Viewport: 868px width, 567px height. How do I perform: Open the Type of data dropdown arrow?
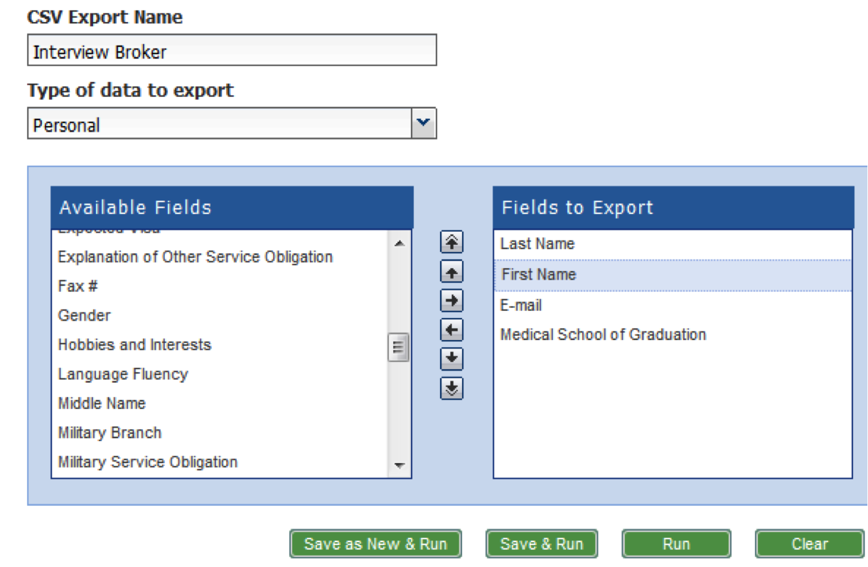point(424,123)
